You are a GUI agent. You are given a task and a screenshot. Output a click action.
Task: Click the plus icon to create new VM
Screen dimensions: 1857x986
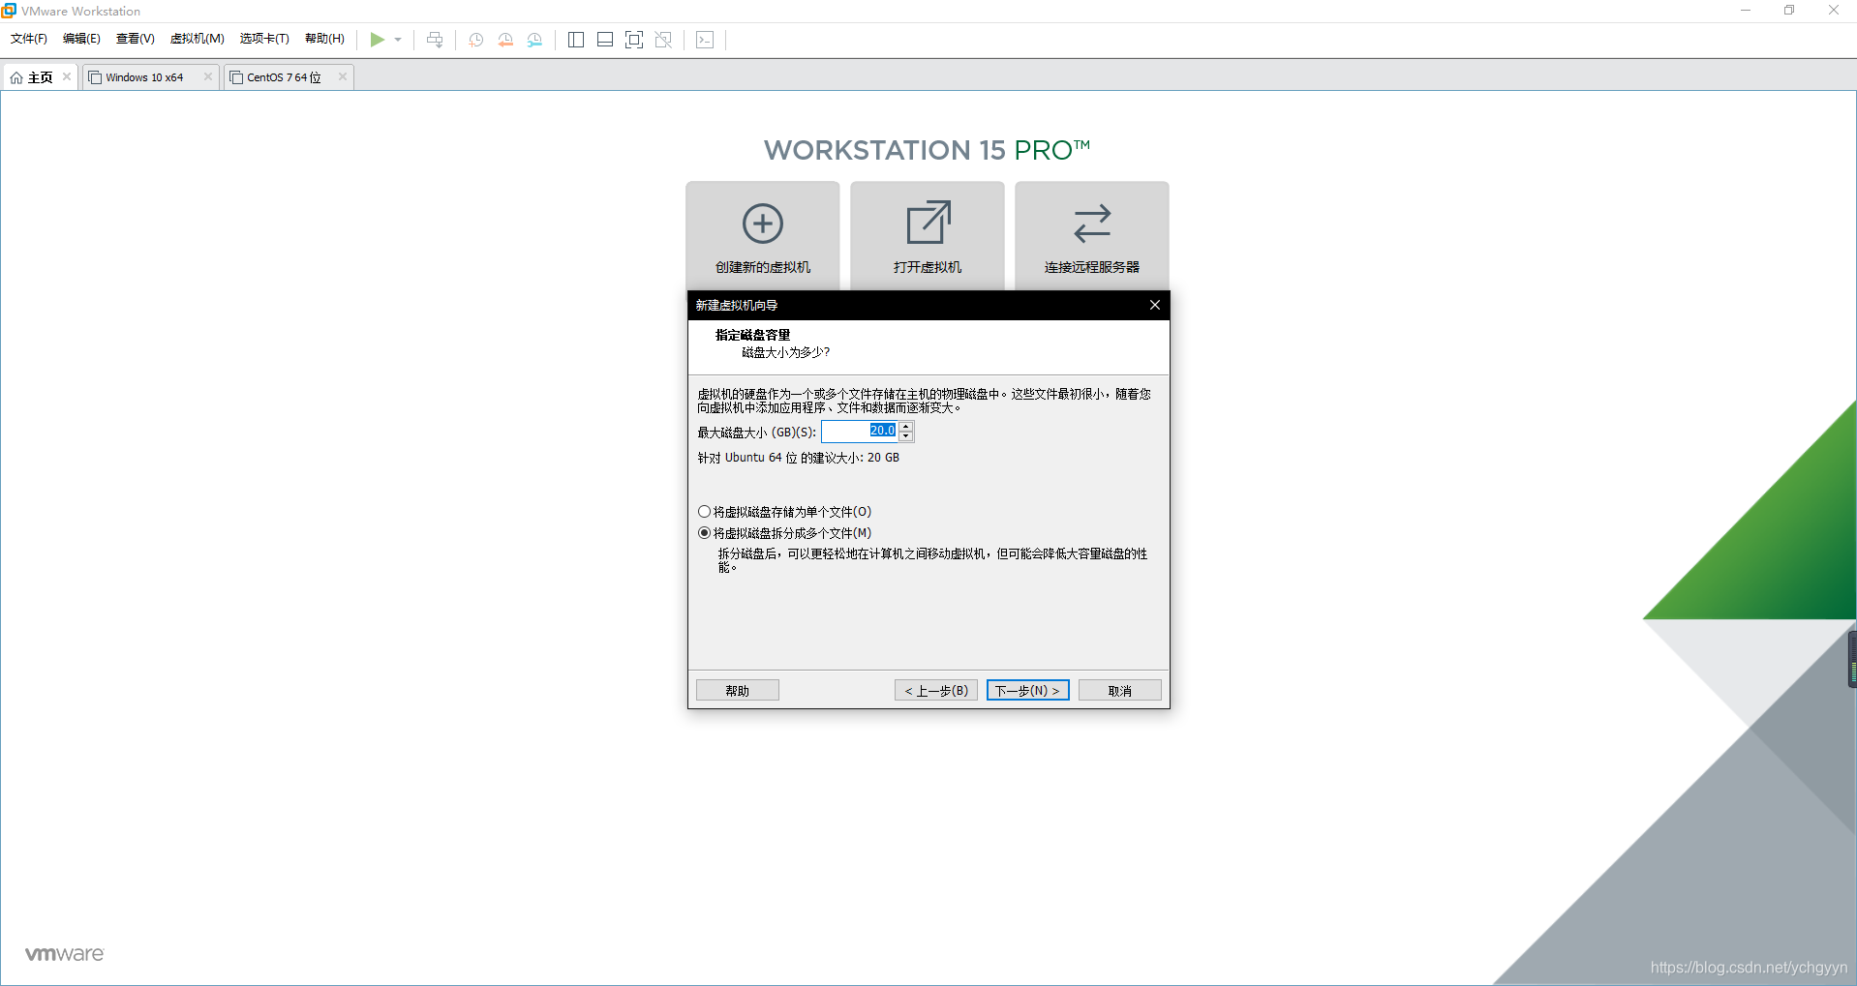point(763,224)
